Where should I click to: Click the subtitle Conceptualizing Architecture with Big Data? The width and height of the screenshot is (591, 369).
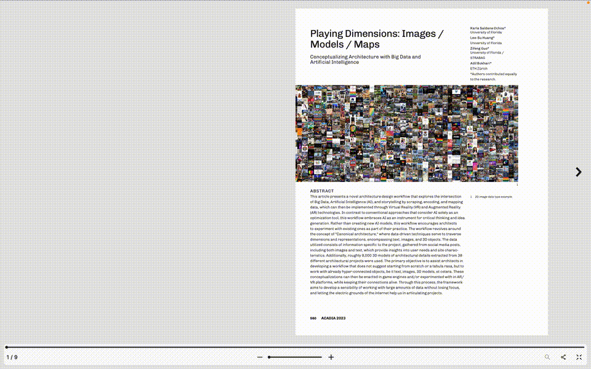(365, 60)
